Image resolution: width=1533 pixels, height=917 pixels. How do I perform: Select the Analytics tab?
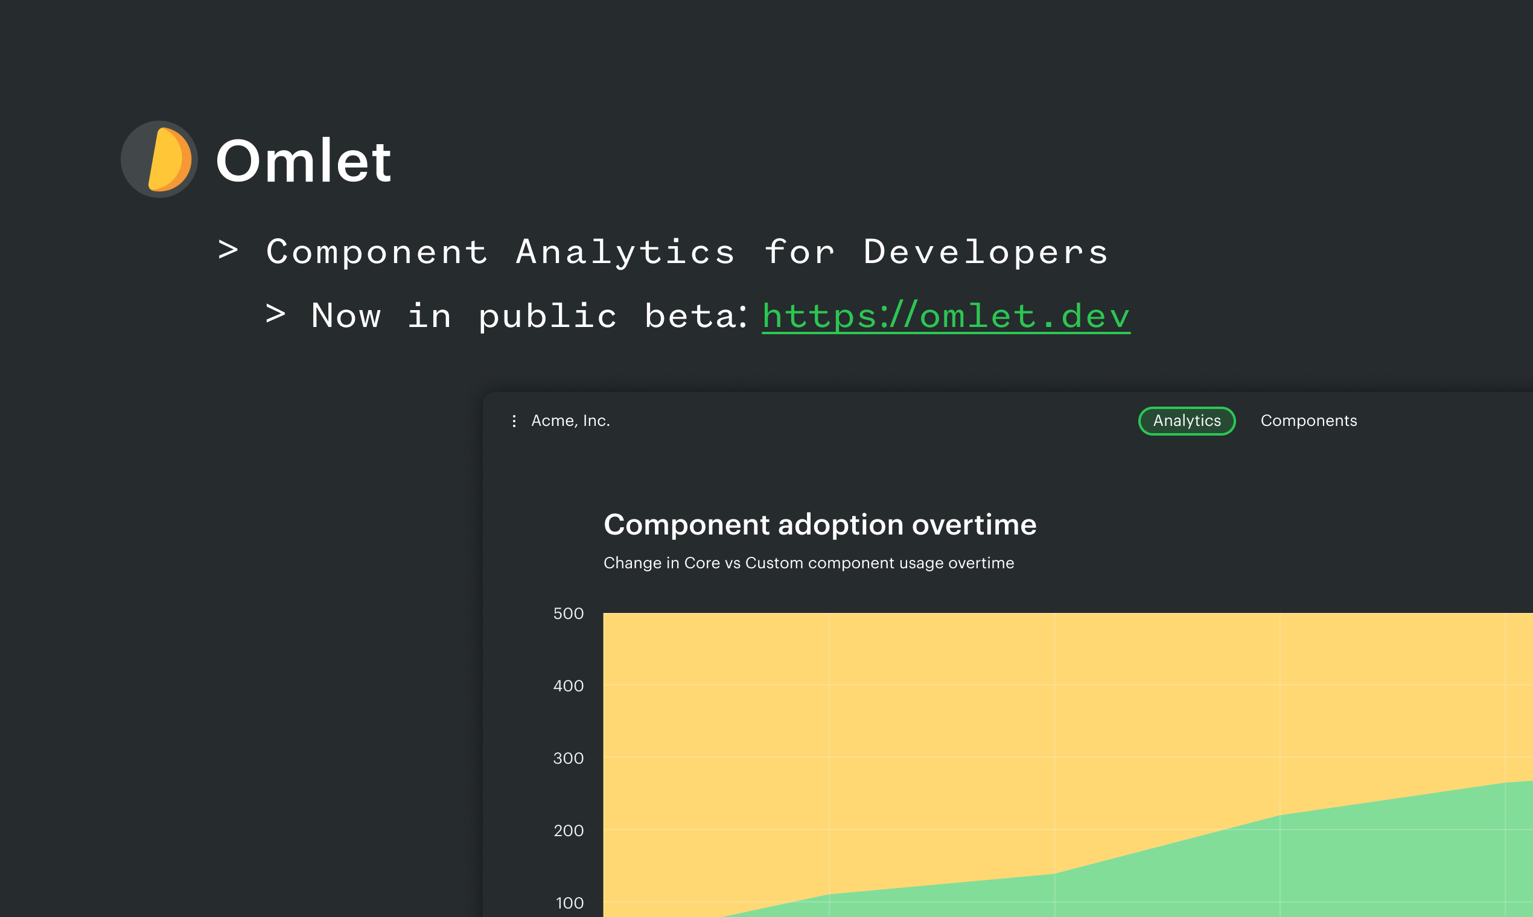coord(1187,421)
